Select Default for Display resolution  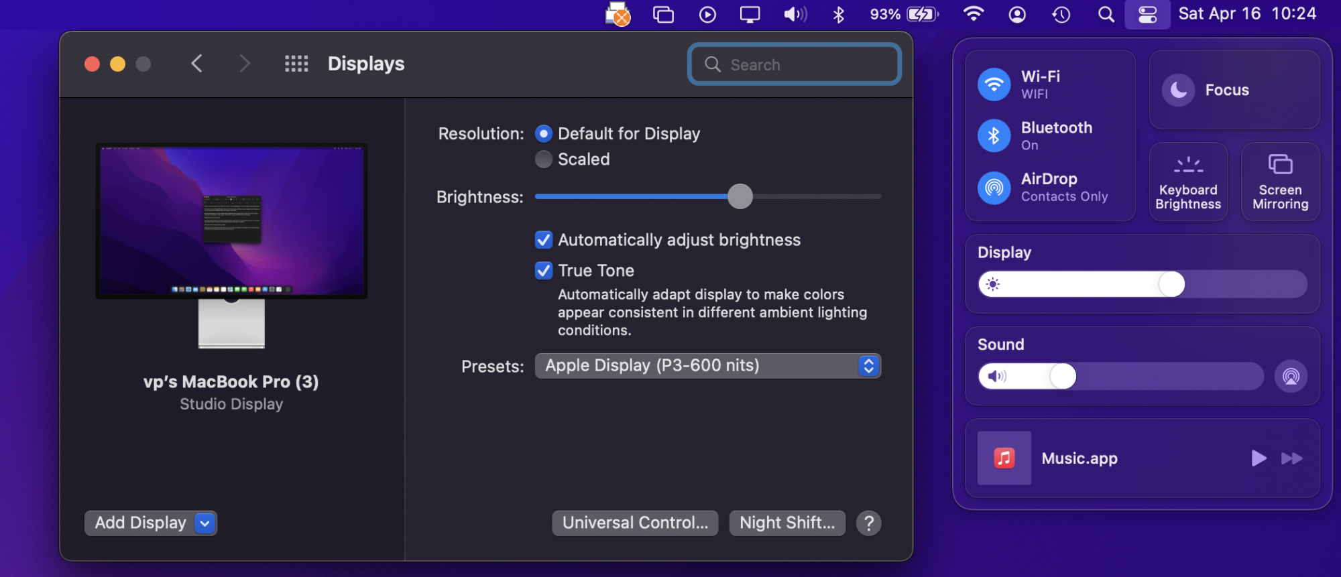(x=544, y=134)
